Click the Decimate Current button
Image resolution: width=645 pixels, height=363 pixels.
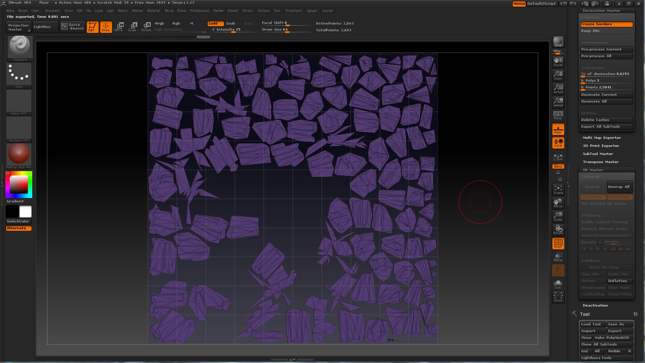(x=606, y=95)
